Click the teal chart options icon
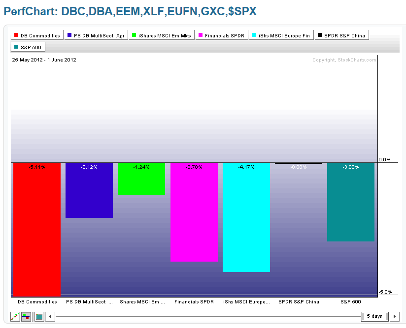 pos(39,316)
